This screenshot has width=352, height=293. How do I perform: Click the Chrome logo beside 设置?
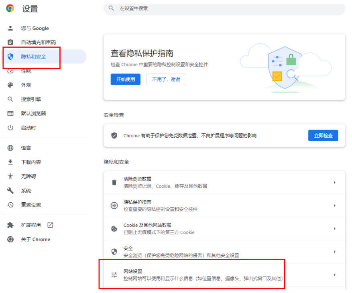click(10, 8)
